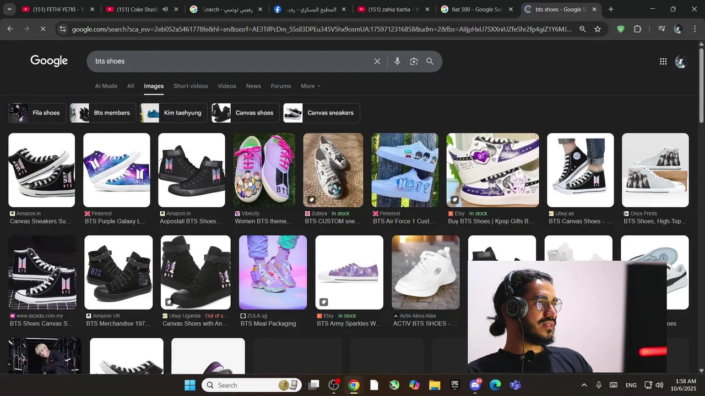Click the taskbar Search box
Viewport: 705px width, 396px height.
(x=252, y=385)
